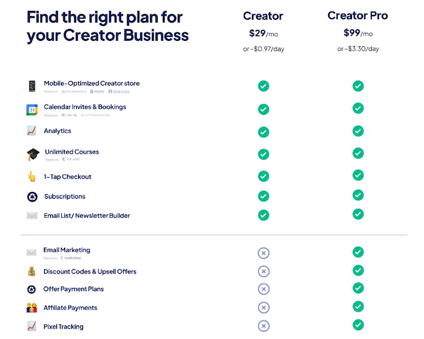Click Creator X mark for Offer Payment Plans

click(x=264, y=289)
